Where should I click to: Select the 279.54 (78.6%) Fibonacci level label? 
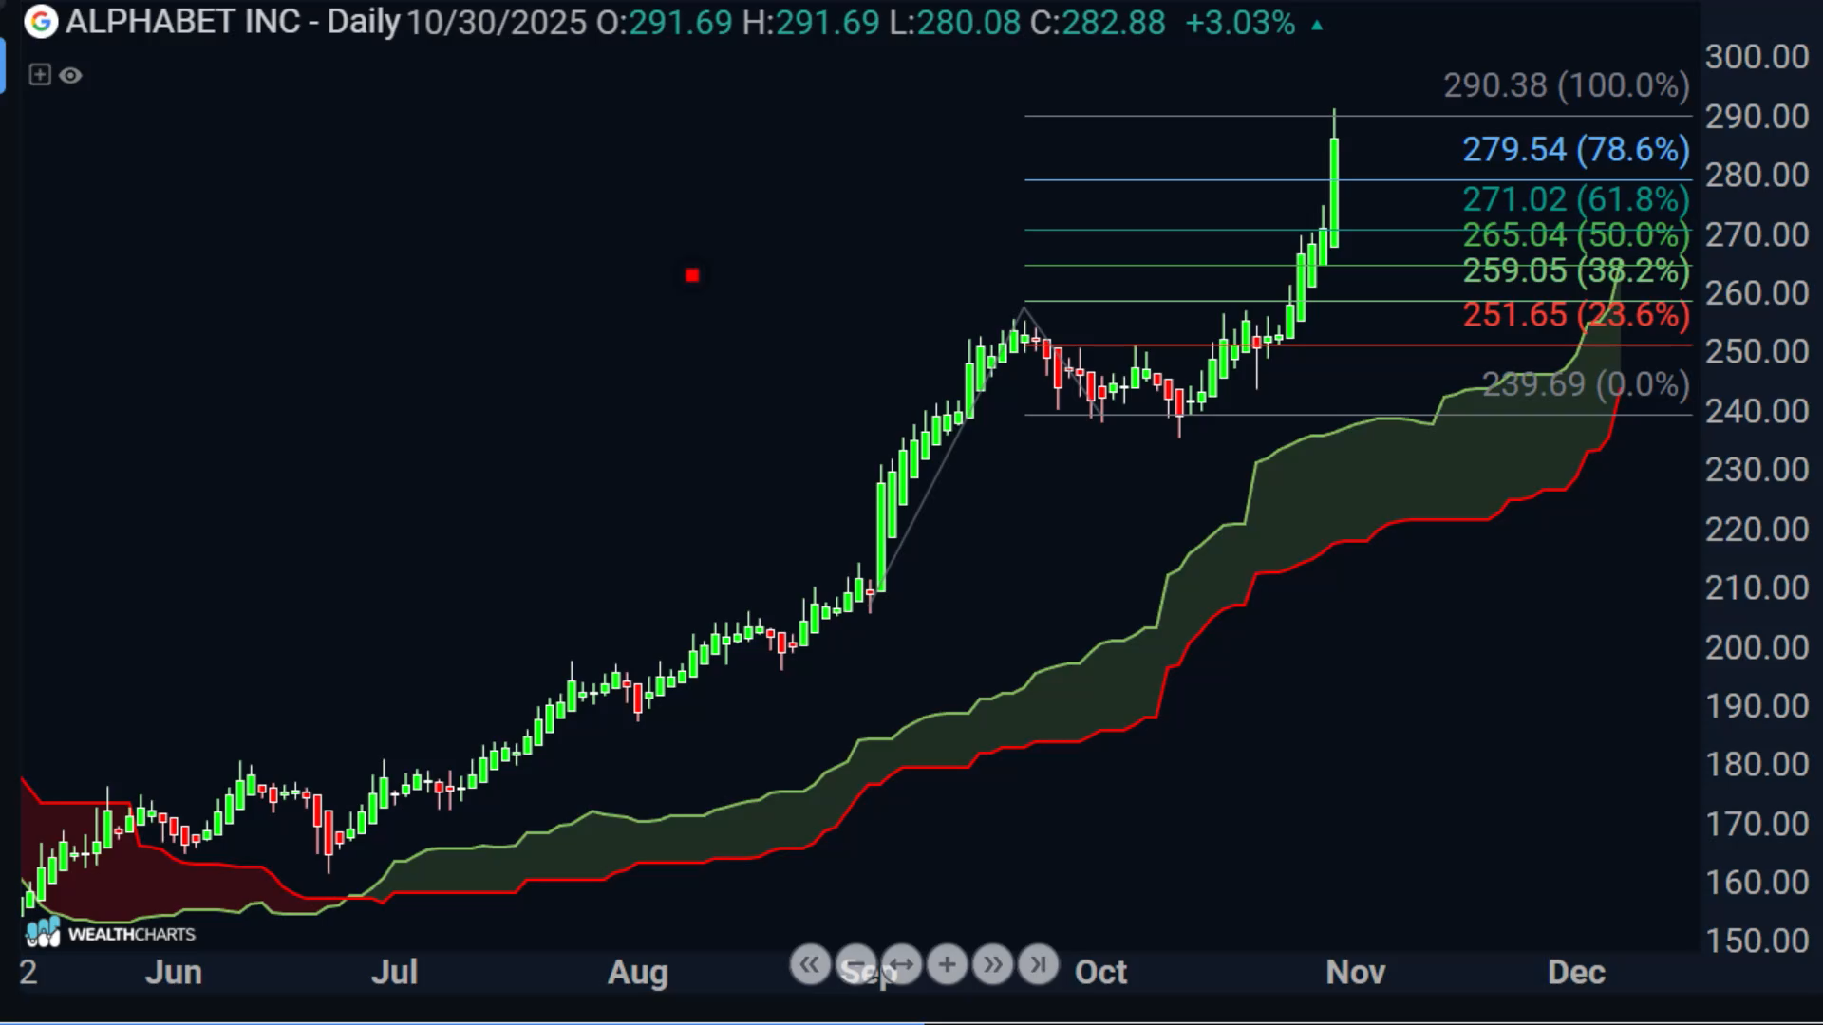(1574, 150)
